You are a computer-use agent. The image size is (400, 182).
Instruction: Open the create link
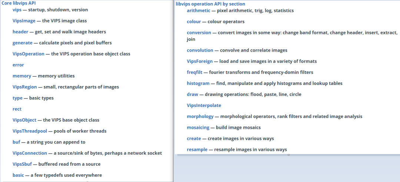tap(194, 138)
